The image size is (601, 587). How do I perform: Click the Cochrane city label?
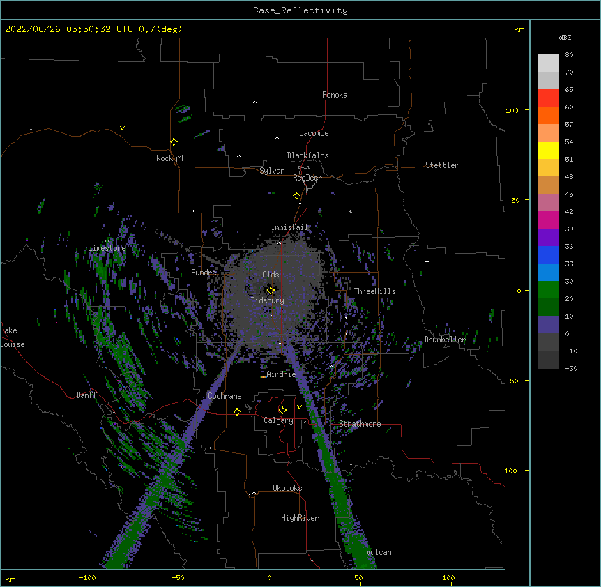click(225, 396)
